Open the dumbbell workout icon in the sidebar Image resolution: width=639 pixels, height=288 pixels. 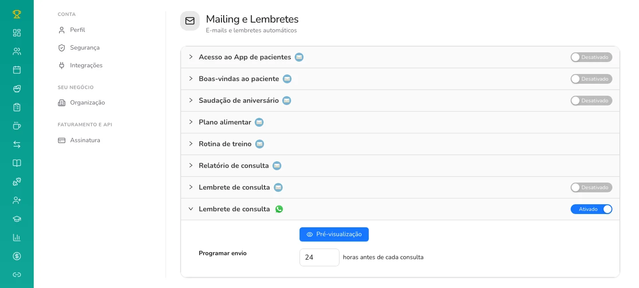pos(17,182)
